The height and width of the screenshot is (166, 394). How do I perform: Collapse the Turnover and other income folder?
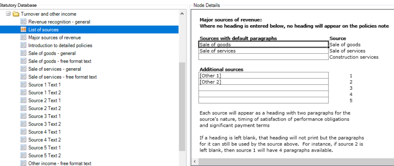[8, 14]
